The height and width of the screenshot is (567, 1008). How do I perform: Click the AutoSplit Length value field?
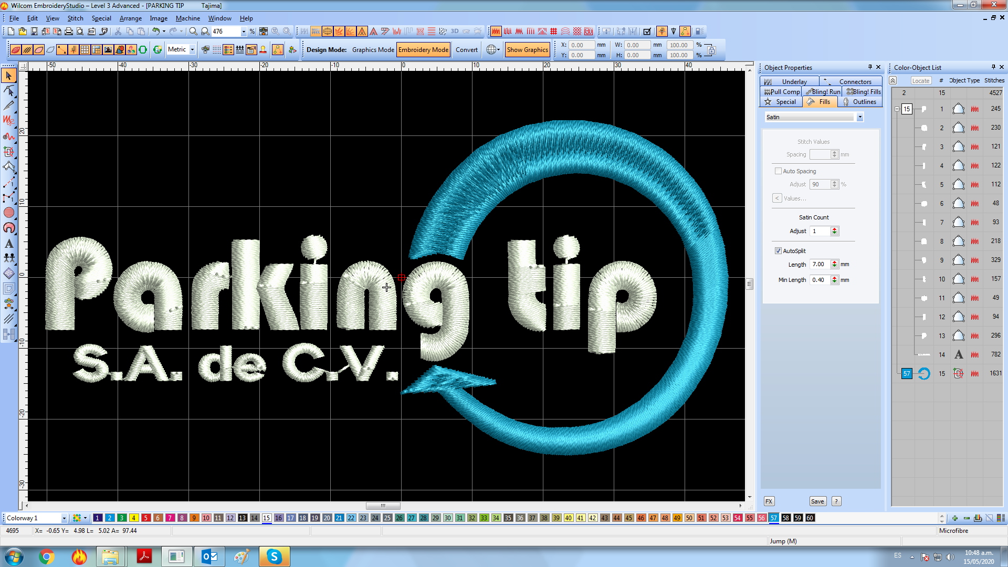pos(819,265)
